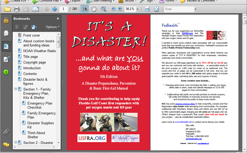
Task: Go to NOAA Weather Radio bookmark
Action: tap(40, 51)
